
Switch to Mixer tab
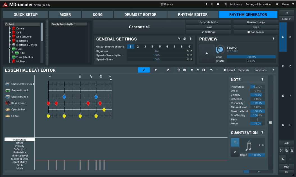[x=65, y=15]
